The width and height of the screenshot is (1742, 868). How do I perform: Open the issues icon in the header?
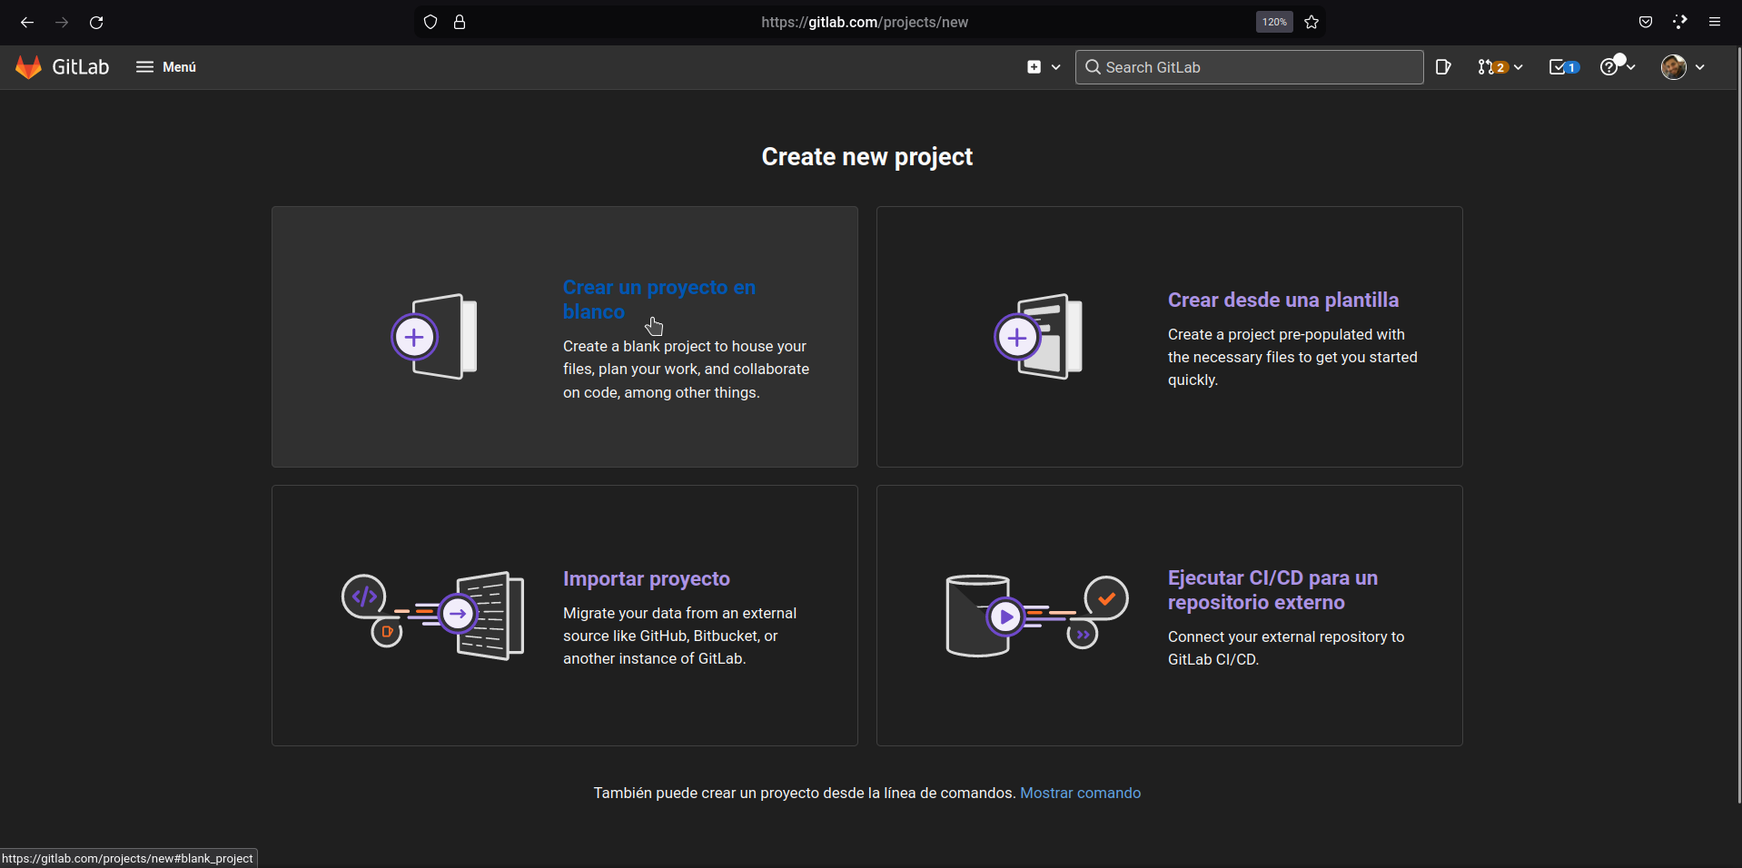(1443, 66)
